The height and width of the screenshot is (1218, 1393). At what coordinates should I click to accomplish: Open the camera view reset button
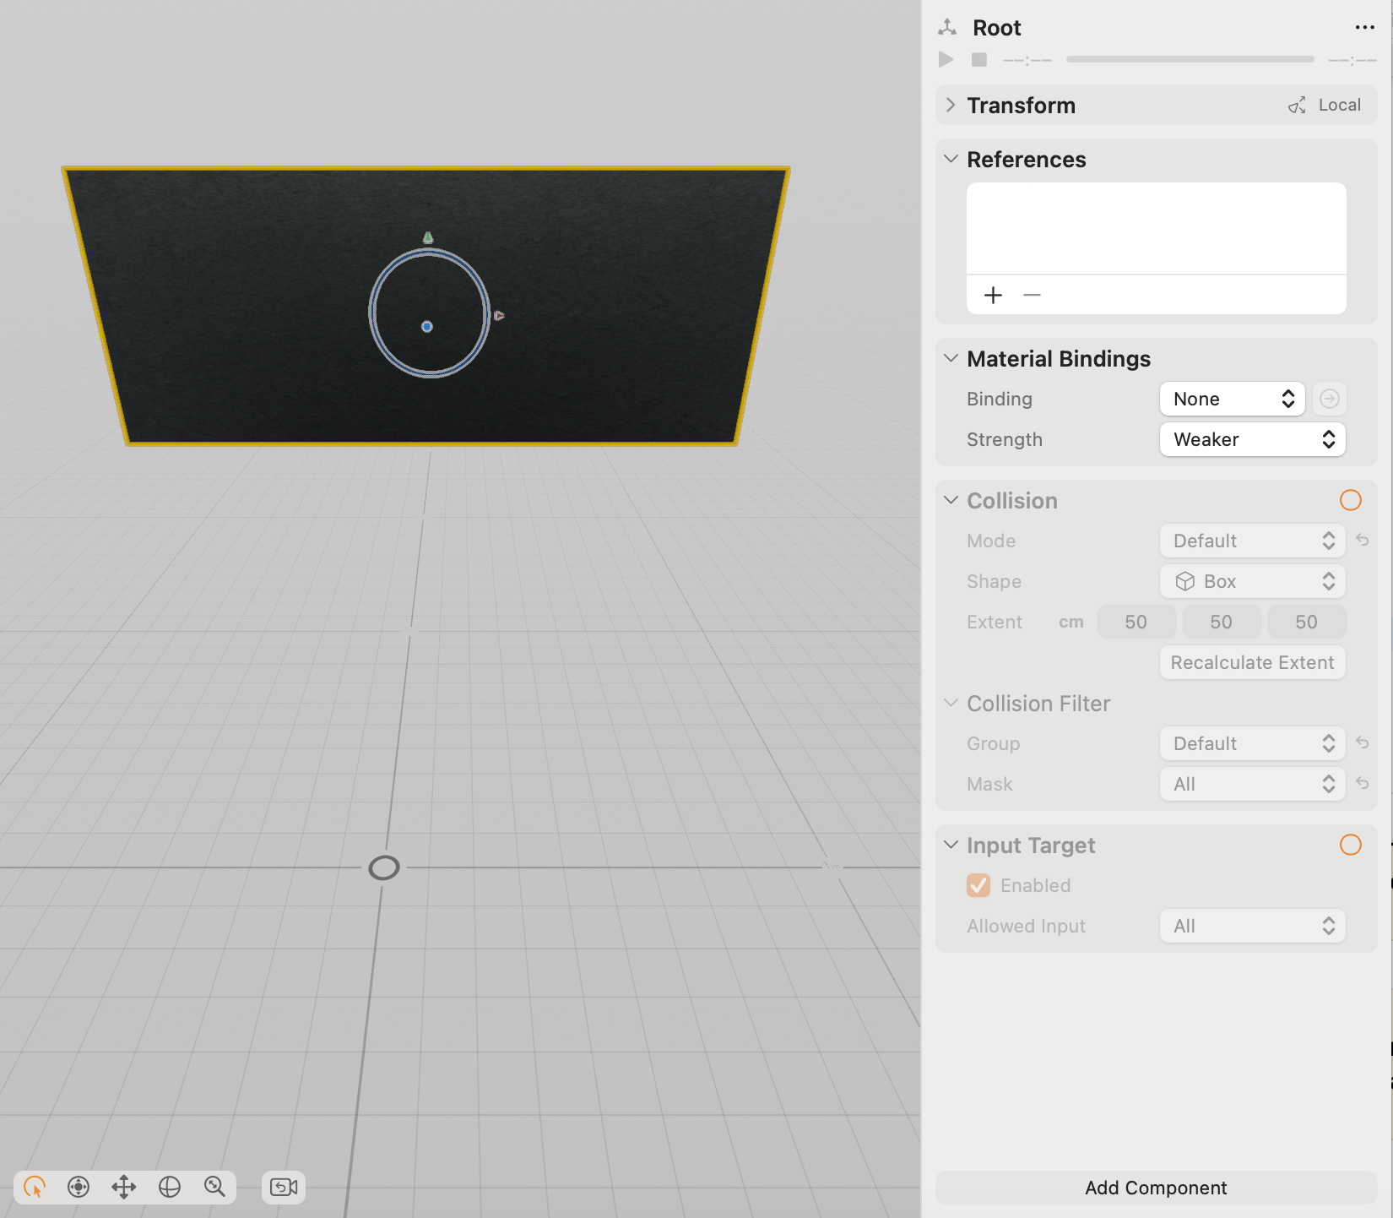[x=284, y=1187]
